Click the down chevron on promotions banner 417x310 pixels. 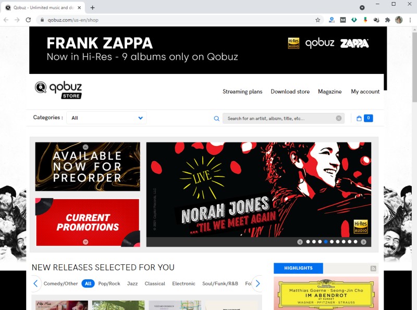tap(85, 242)
